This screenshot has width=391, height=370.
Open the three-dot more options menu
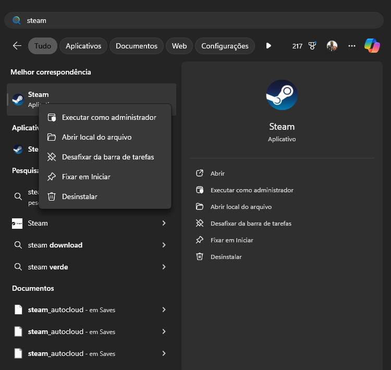(351, 46)
